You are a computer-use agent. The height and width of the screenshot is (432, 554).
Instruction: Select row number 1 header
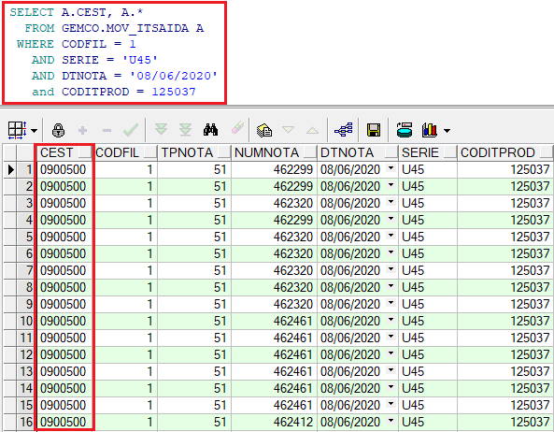click(x=25, y=169)
